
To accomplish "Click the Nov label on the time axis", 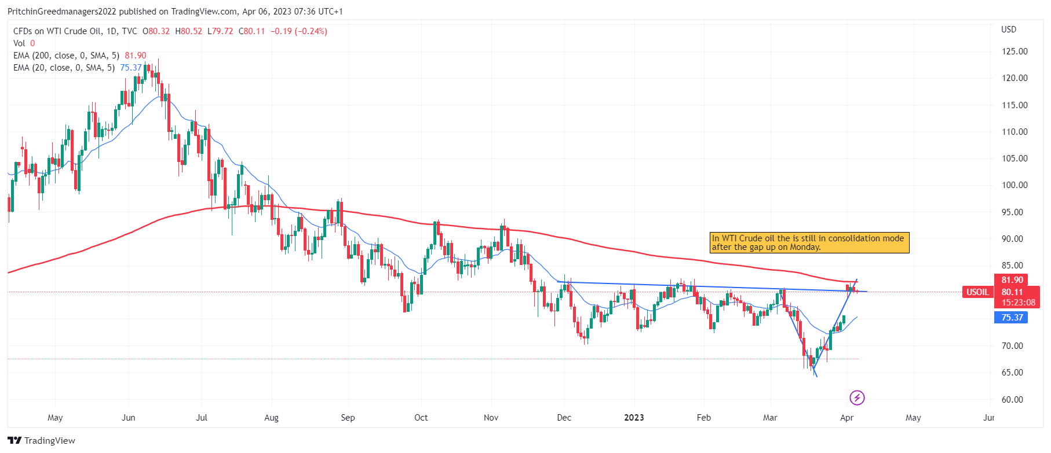I will click(491, 418).
